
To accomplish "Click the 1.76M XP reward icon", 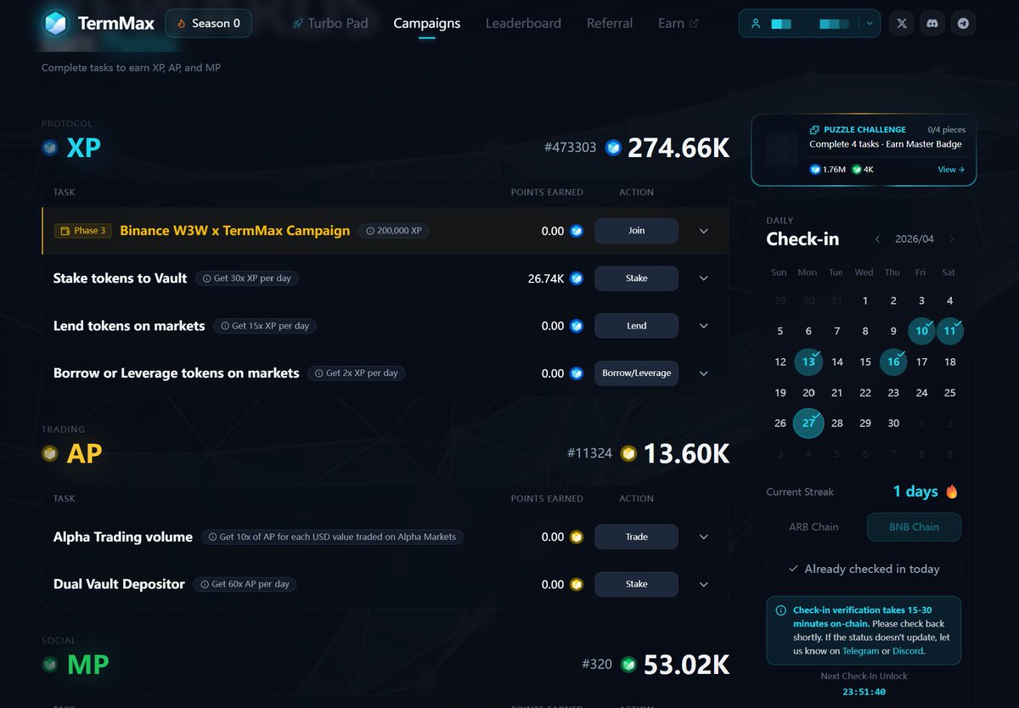I will pyautogui.click(x=815, y=170).
